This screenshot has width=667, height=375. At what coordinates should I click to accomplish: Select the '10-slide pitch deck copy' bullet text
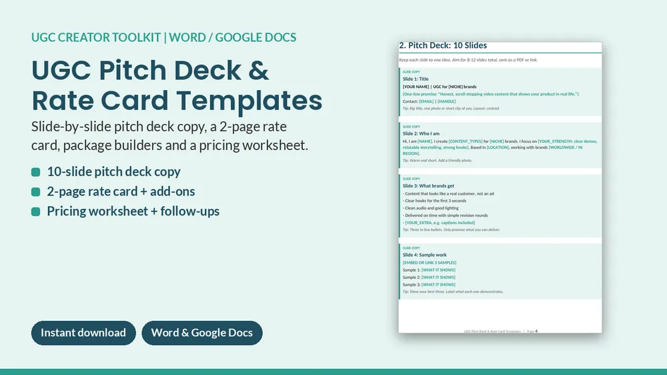pos(113,171)
